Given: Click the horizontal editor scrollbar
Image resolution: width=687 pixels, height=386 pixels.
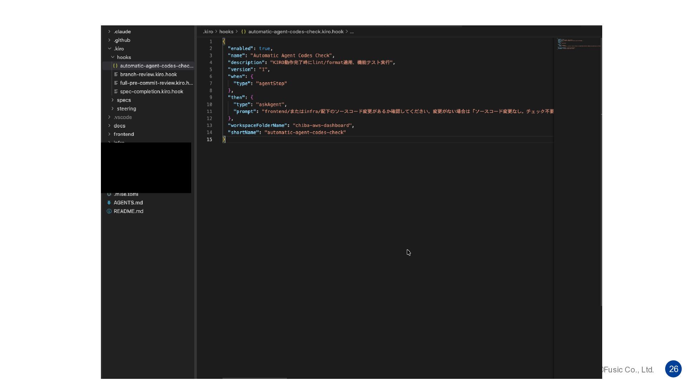Looking at the screenshot, I should coord(254,378).
